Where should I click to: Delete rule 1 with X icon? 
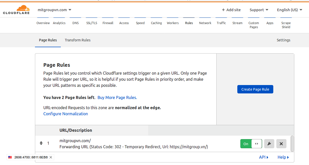click(281, 144)
